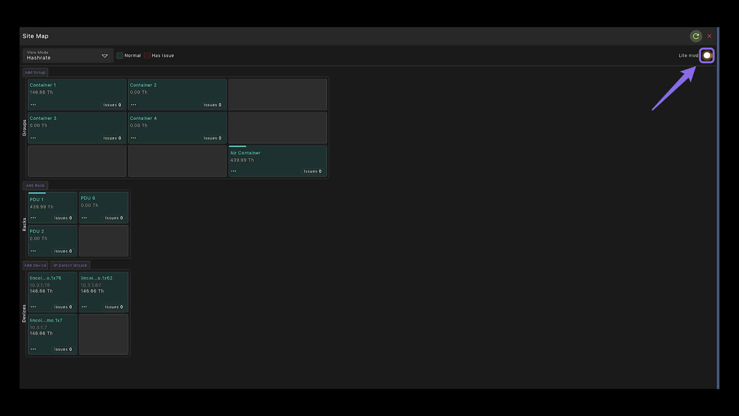
Task: Click Issues badge on PDU 1
Action: 63,218
